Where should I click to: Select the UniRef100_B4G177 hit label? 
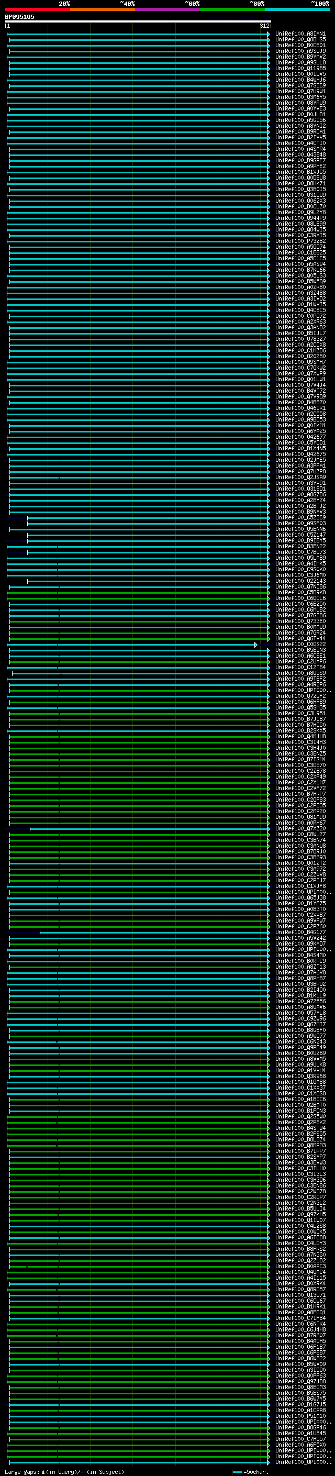300,933
